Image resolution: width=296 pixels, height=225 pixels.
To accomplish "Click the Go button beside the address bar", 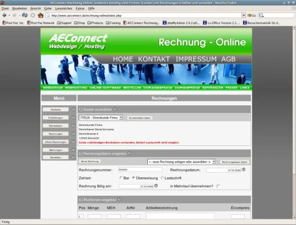I will 252,16.
